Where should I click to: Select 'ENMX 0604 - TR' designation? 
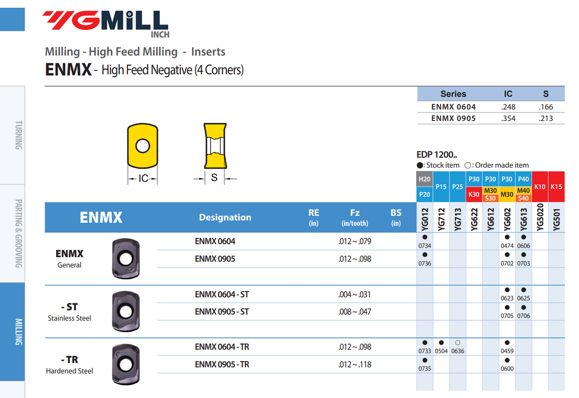pyautogui.click(x=222, y=347)
